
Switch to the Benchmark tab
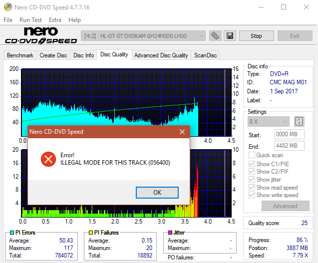pyautogui.click(x=20, y=55)
